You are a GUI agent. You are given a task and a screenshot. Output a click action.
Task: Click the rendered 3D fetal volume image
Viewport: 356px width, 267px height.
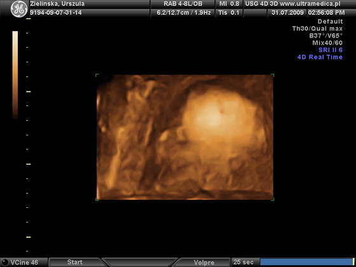[185, 137]
